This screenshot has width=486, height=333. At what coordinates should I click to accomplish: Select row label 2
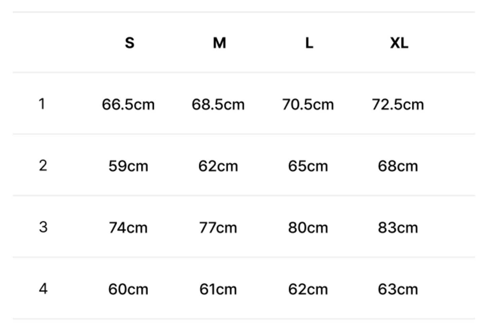pos(43,166)
